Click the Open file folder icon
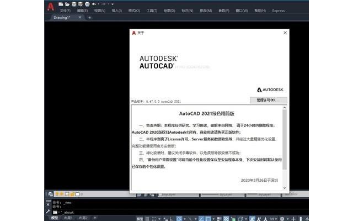 tap(67, 4)
